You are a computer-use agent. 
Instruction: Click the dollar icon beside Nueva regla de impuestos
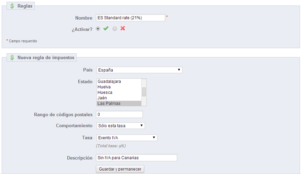click(12, 57)
